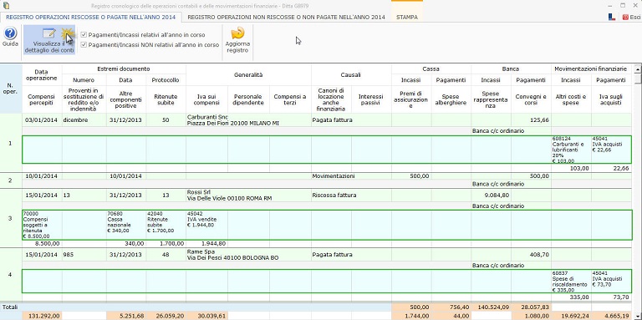Click the application icon in title bar
This screenshot has height=320, width=642.
(x=5, y=6)
